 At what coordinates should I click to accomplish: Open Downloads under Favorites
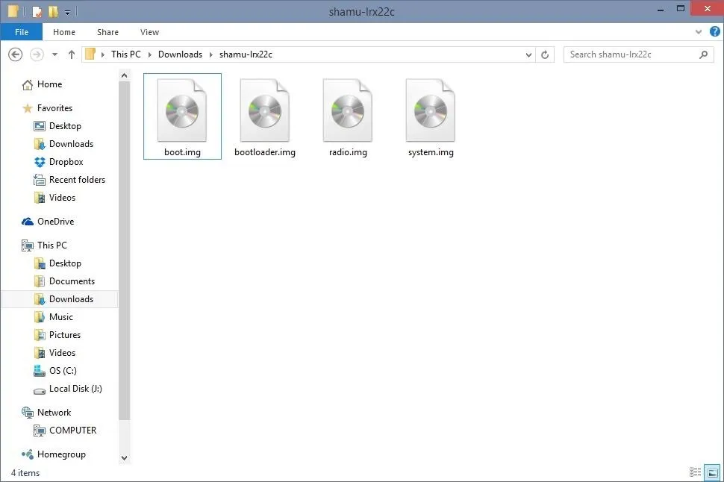pyautogui.click(x=71, y=144)
